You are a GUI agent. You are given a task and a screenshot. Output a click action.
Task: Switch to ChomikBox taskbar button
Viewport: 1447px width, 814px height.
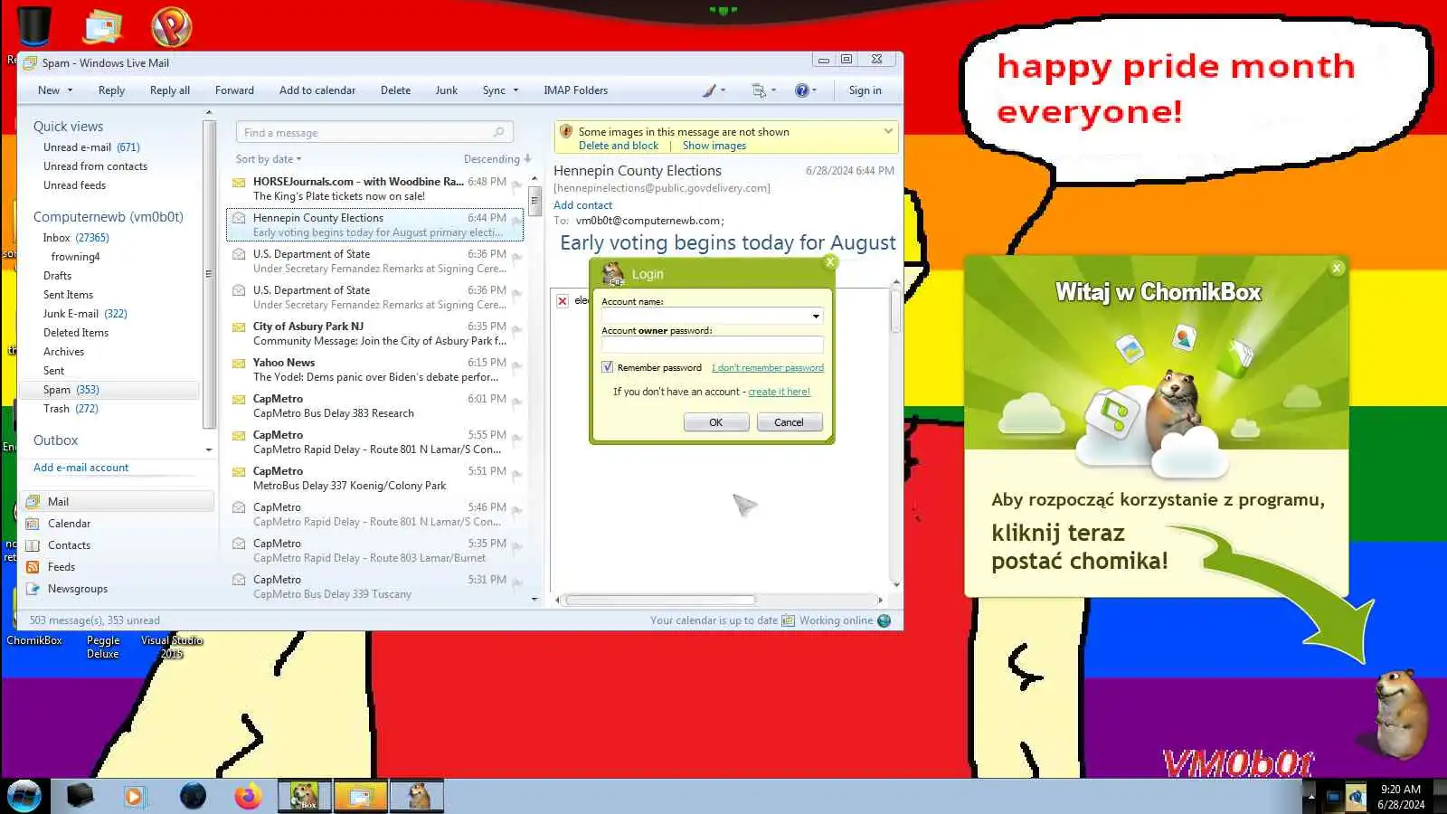[x=304, y=796]
